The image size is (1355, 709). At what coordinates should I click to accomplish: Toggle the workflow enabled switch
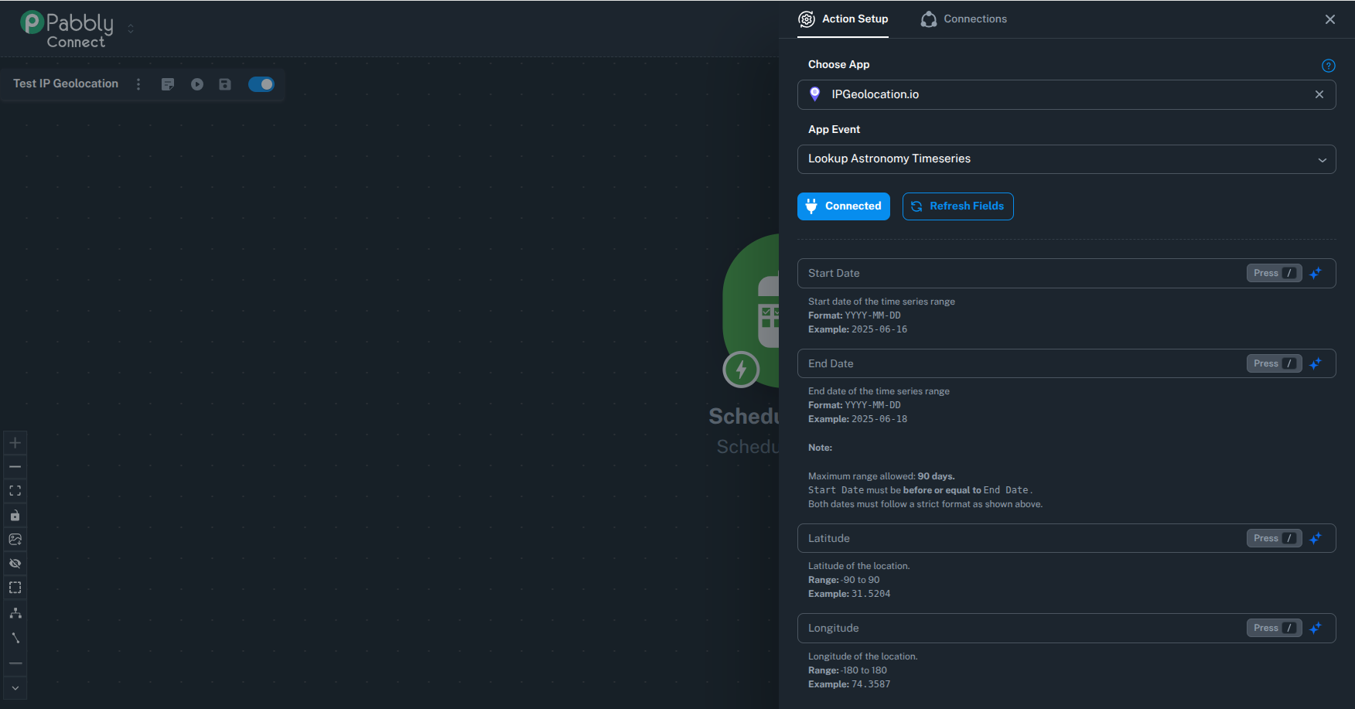pos(261,84)
